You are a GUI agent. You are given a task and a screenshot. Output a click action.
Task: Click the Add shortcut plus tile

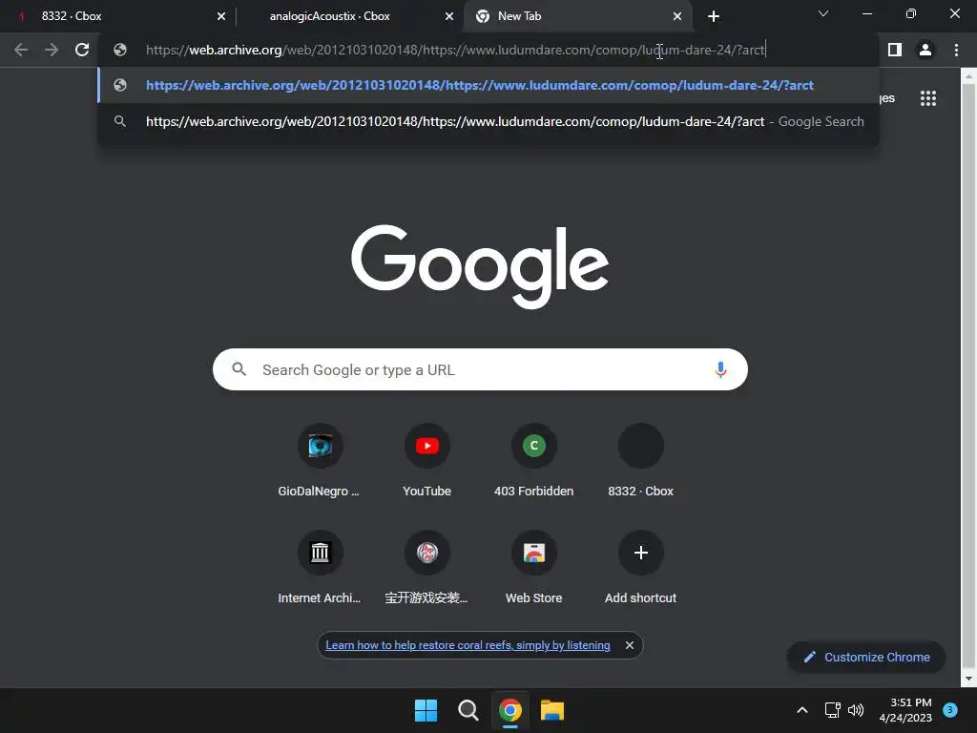tap(640, 568)
